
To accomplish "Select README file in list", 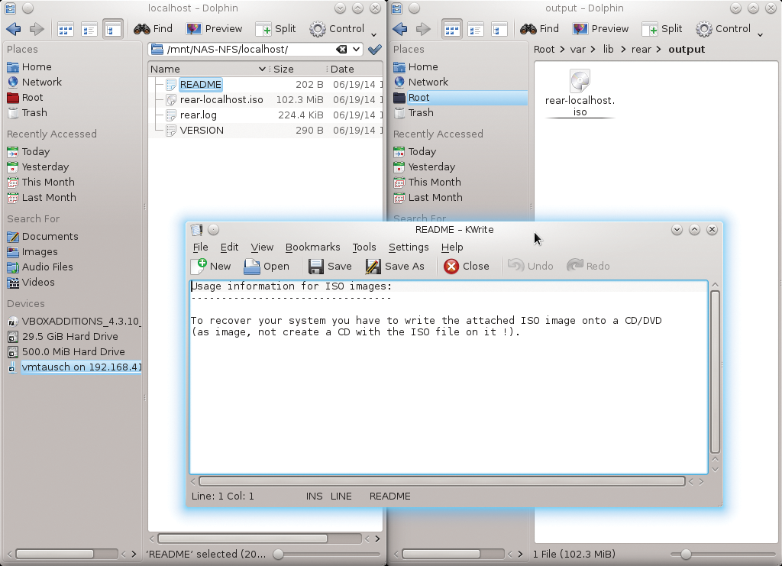I will (x=200, y=85).
